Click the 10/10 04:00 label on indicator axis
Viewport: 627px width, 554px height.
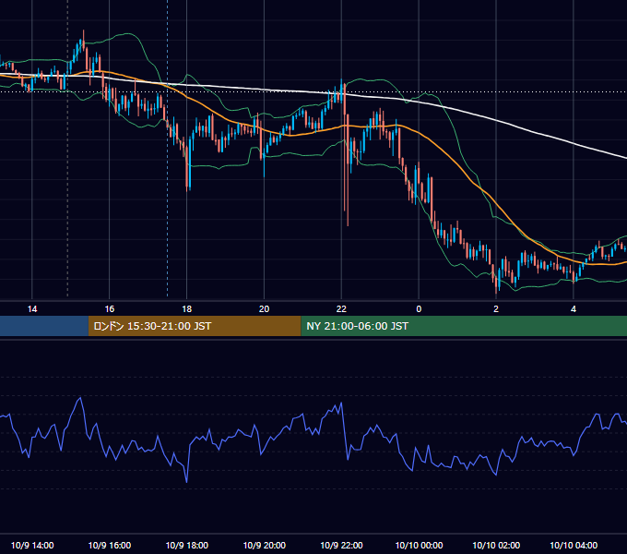(574, 546)
